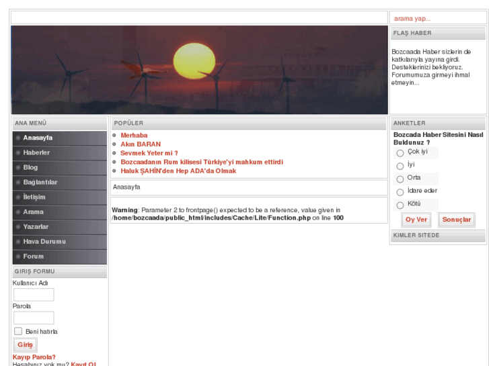Screen dimensions: 489x366
Task: Focus the Parola password field
Action: 34,318
